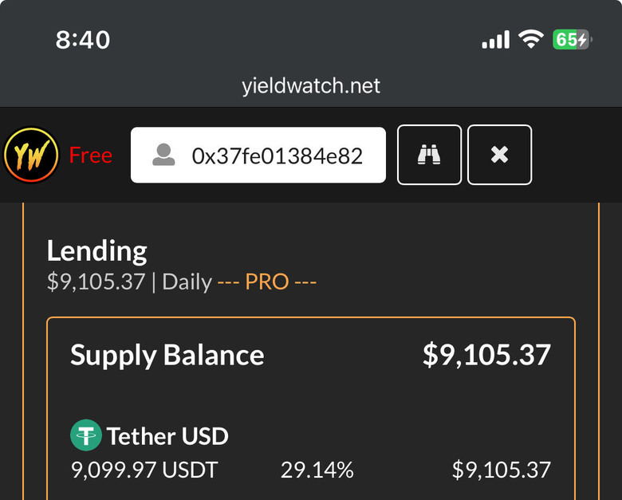Screen dimensions: 622x500
Task: Tap the 29.14% APY value
Action: tap(317, 470)
